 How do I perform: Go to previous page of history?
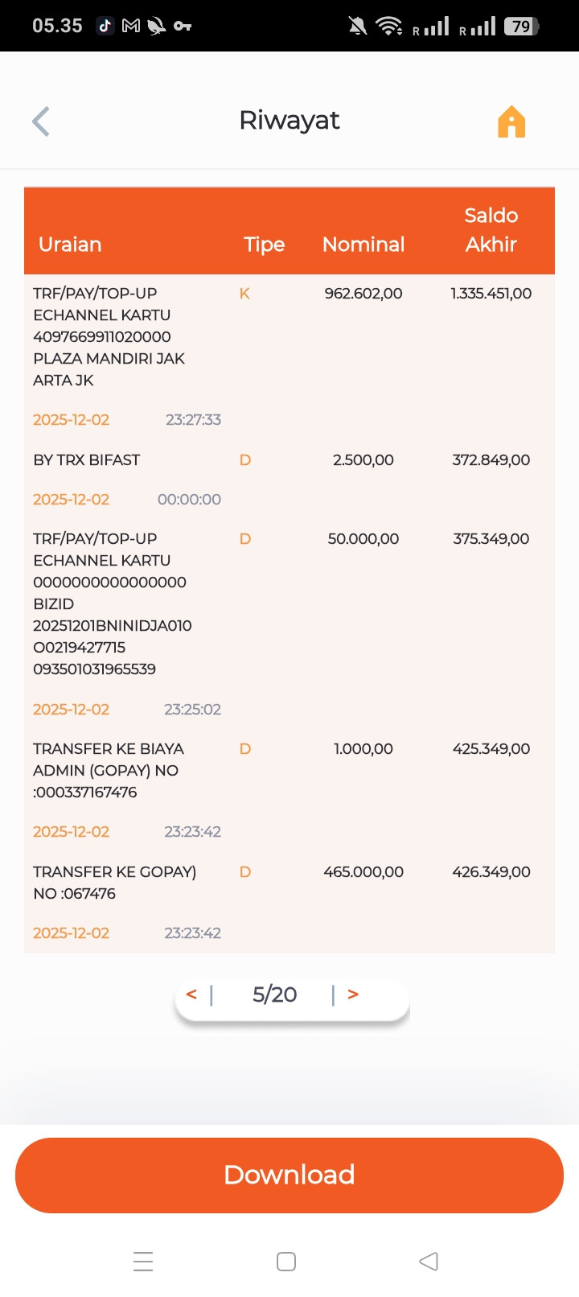pyautogui.click(x=191, y=994)
